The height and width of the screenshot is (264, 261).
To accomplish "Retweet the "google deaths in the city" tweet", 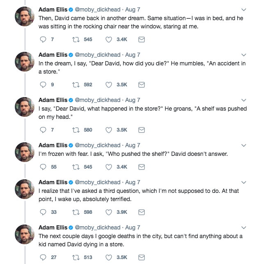I will [75, 257].
